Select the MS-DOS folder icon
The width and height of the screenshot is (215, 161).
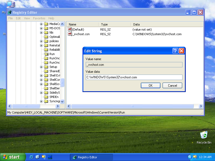[46, 28]
